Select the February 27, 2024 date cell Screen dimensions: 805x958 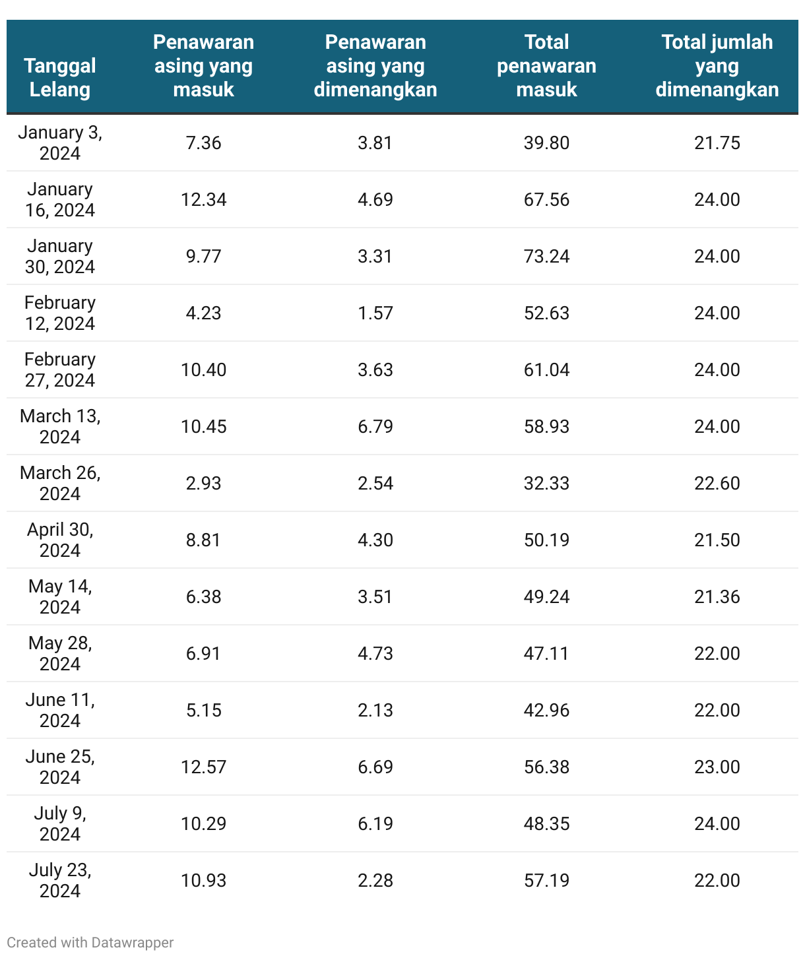tap(60, 370)
